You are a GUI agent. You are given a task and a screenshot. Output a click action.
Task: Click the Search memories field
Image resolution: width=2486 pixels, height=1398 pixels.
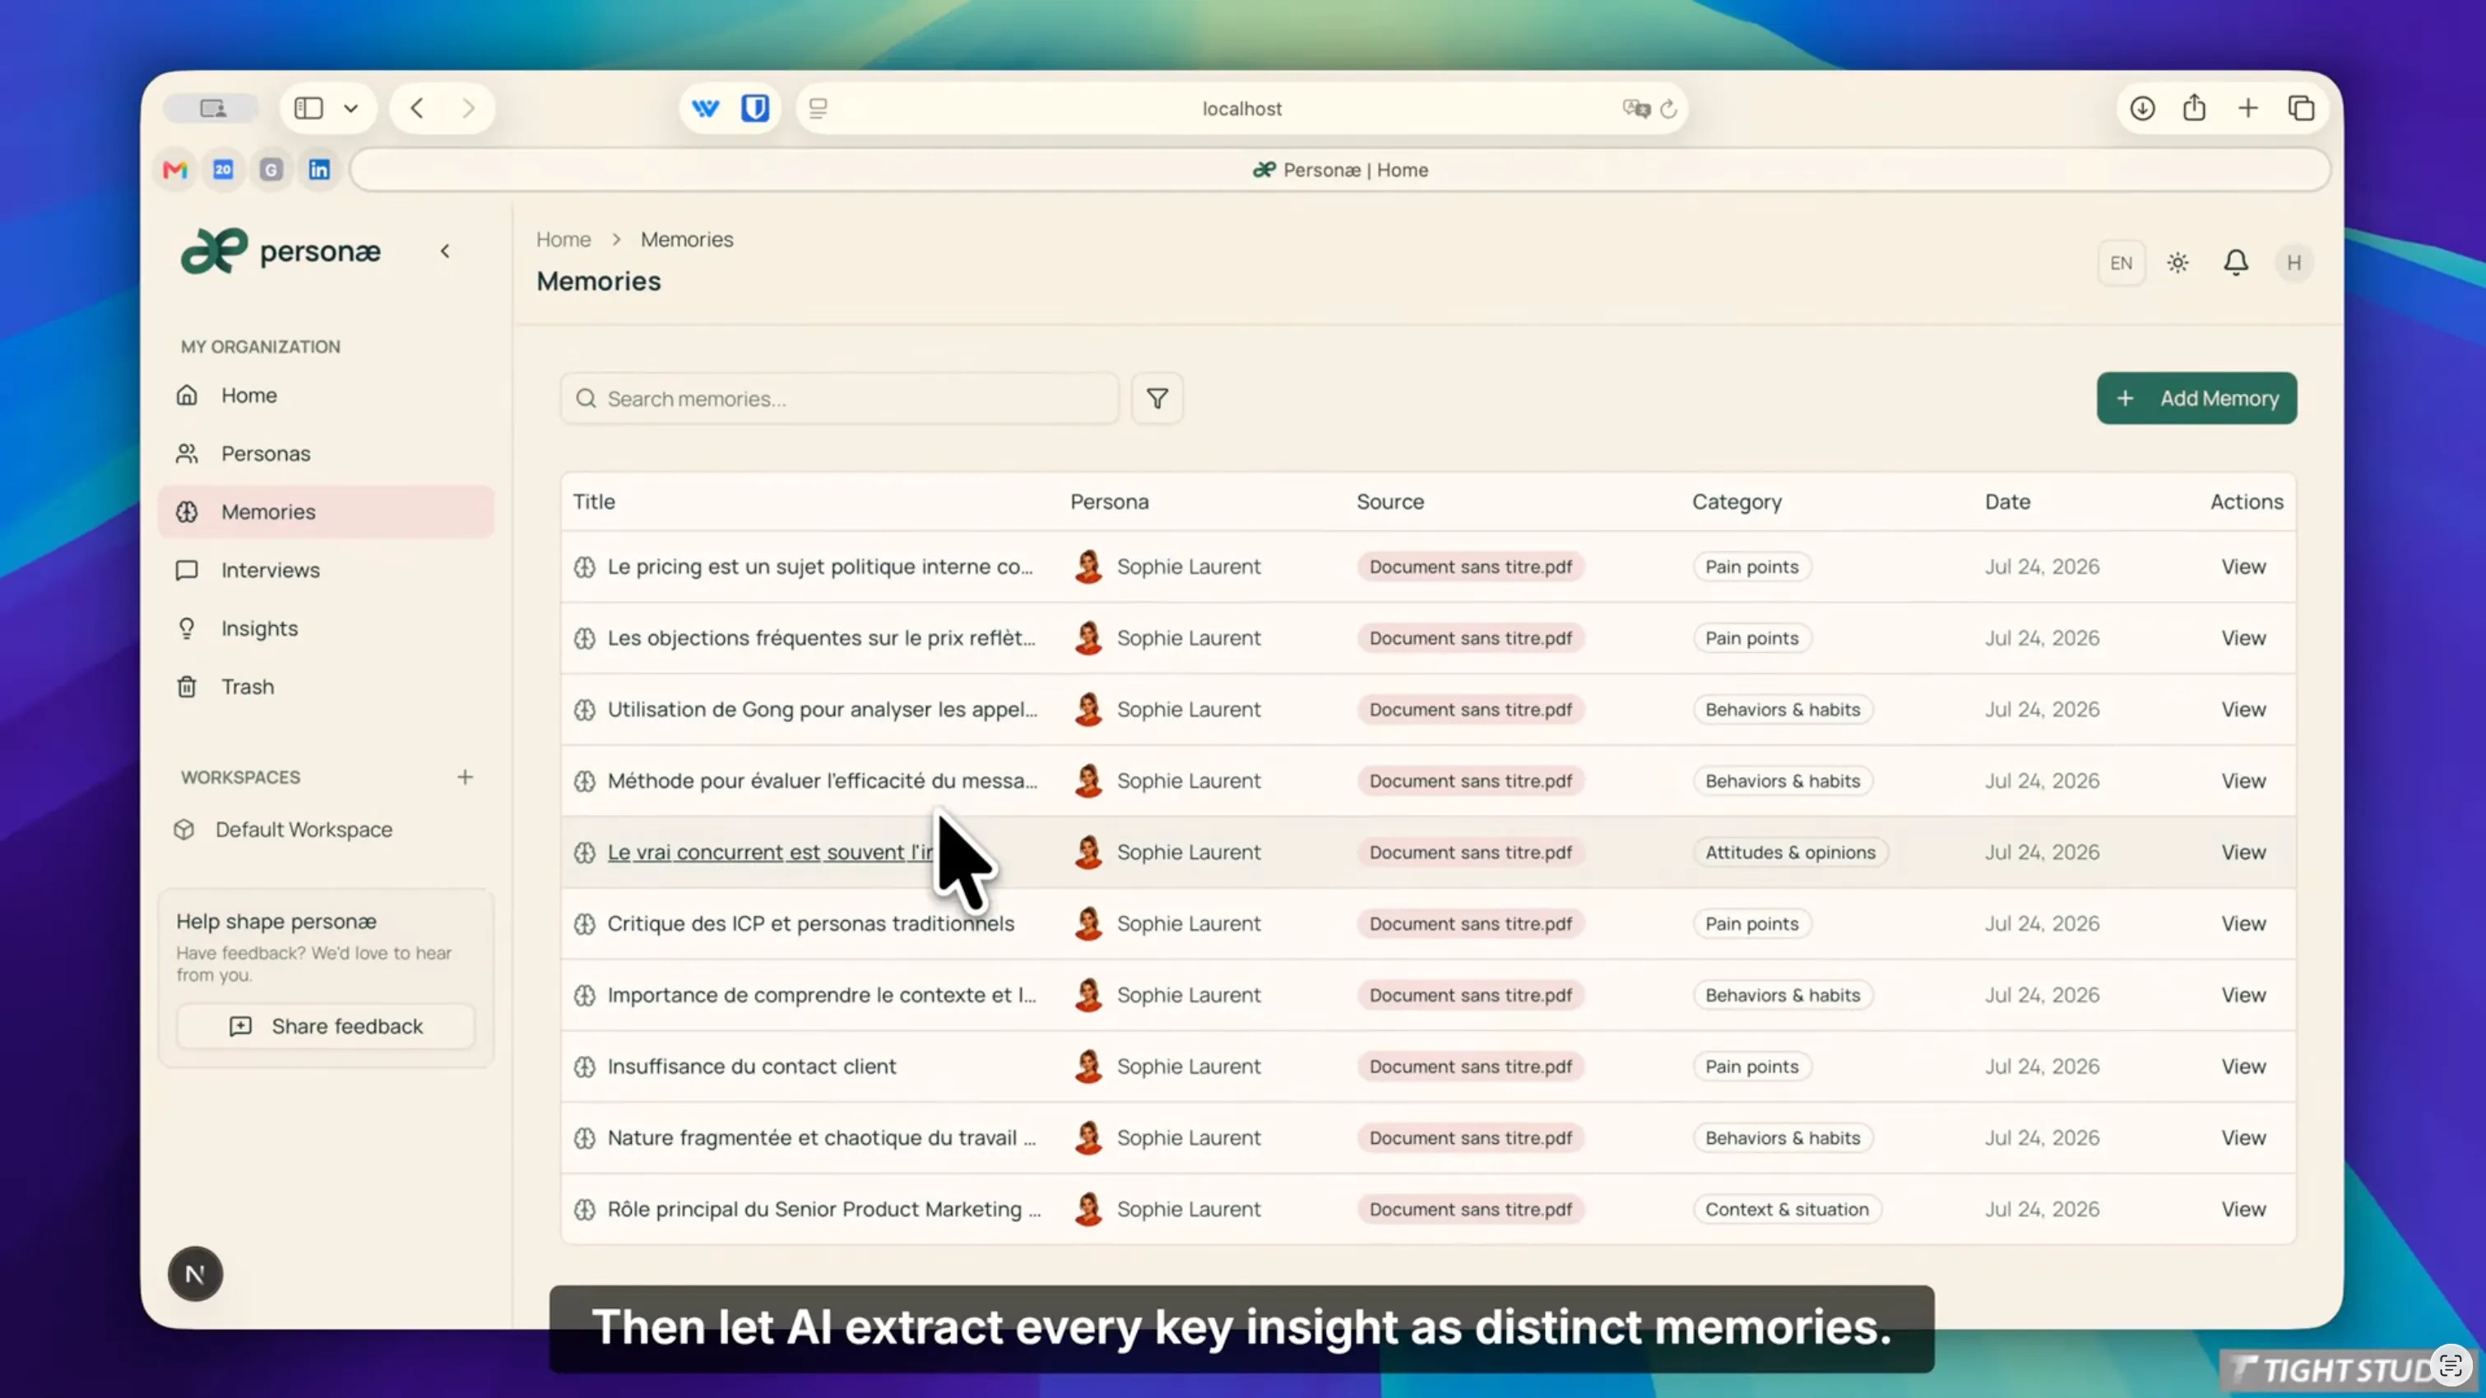point(840,399)
